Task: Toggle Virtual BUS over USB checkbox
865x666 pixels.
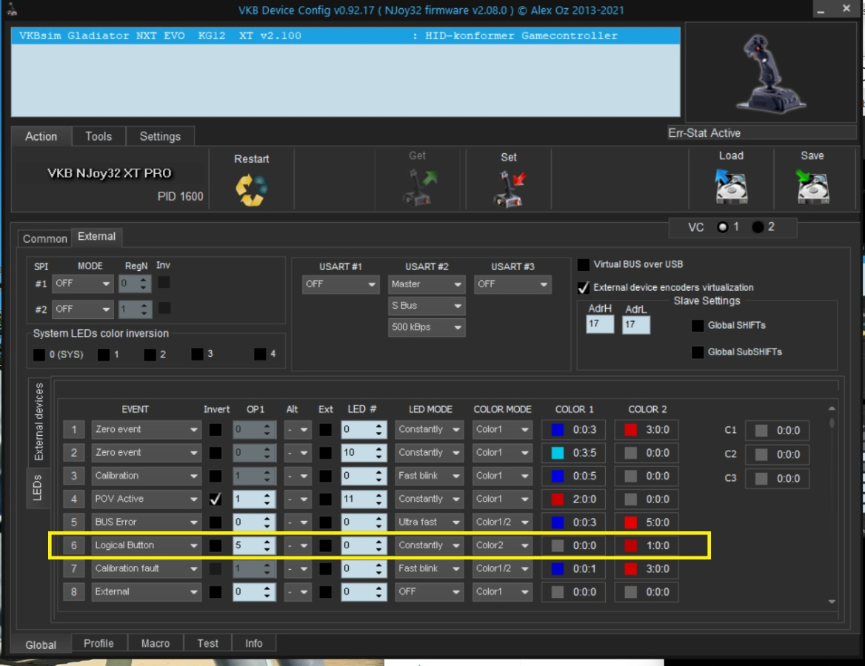Action: [x=583, y=265]
